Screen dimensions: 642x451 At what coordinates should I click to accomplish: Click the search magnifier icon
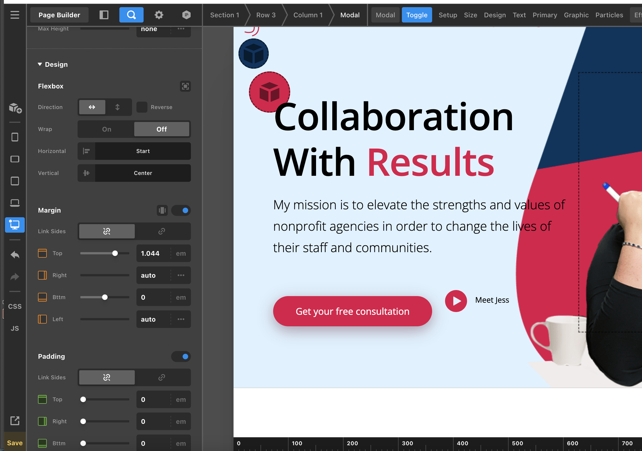pyautogui.click(x=131, y=15)
